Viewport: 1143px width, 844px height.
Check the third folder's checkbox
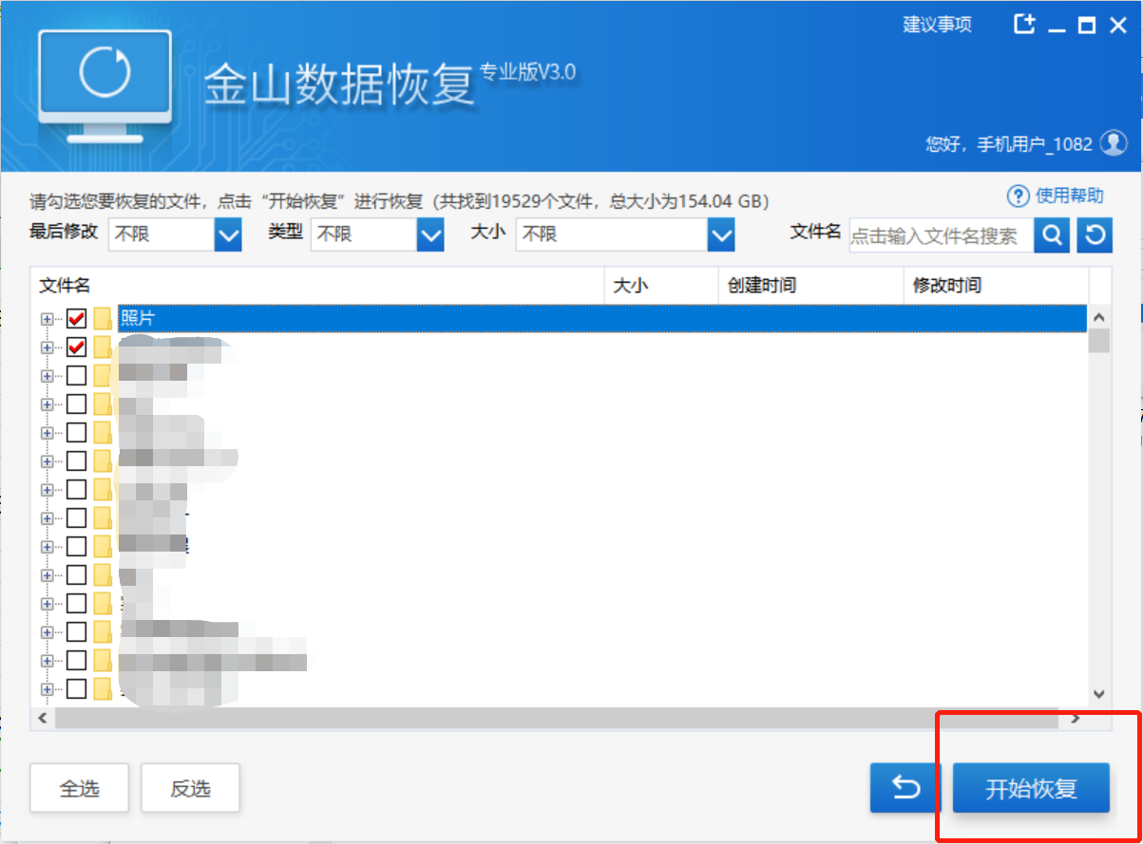coord(76,375)
